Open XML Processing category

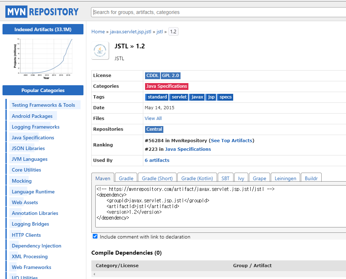coord(30,256)
